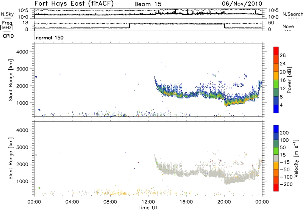Screen dimensions: 303x210
Task: Click the '12:00' time tick label
Action: (x=148, y=202)
